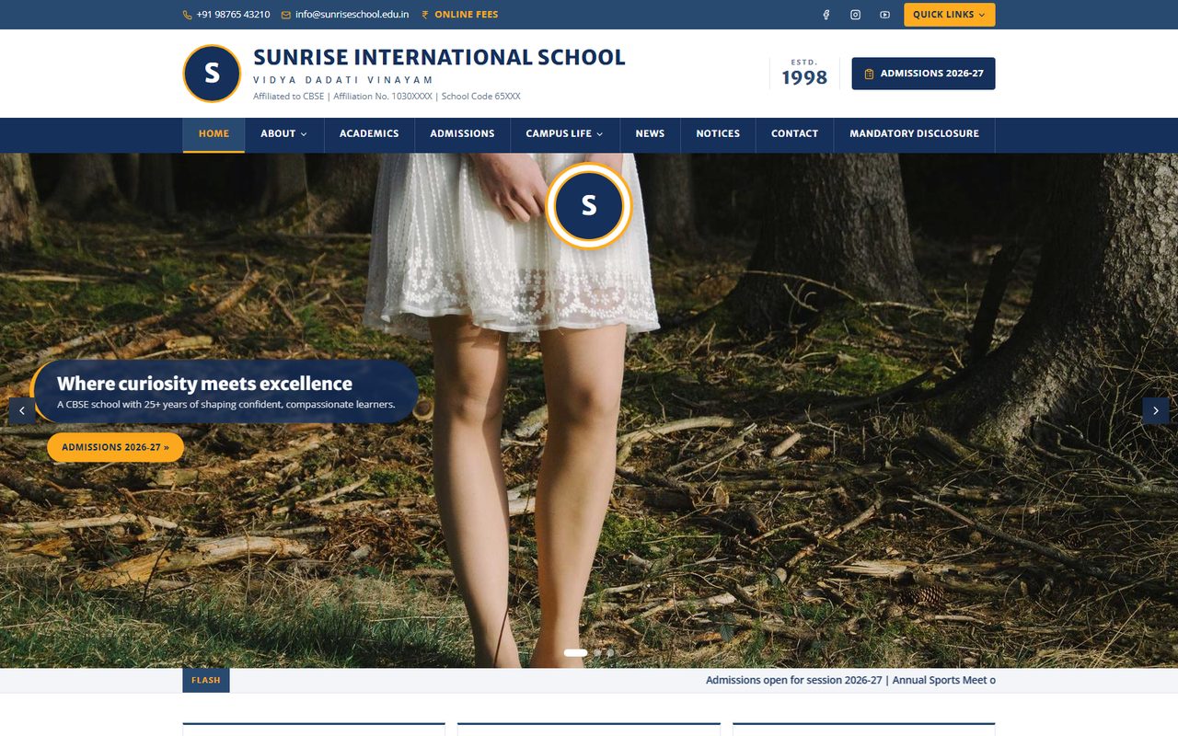
Task: Click the Where curiosity meets excellence heading
Action: (x=204, y=384)
